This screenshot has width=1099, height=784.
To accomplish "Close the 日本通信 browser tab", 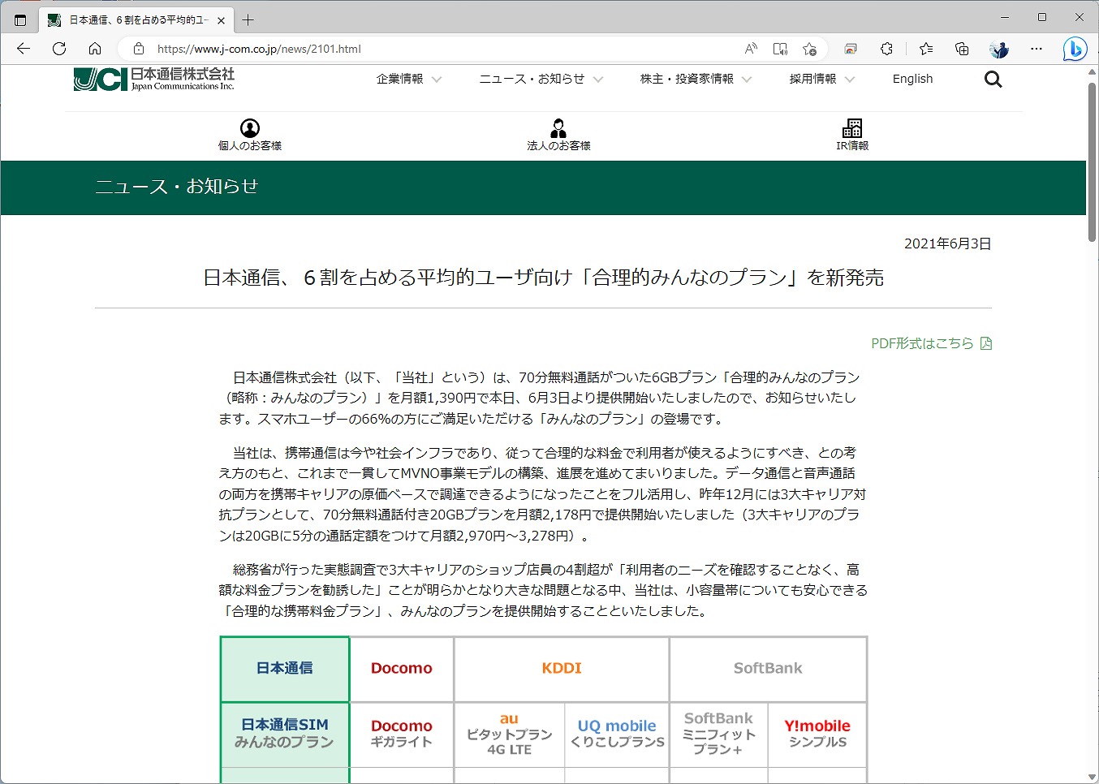I will (x=222, y=19).
